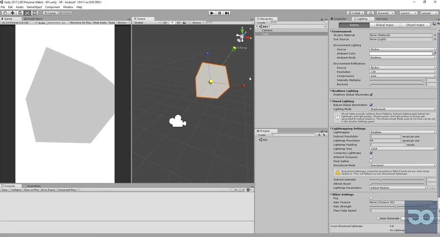
Task: Toggle Console Collapse button
Action: point(16,190)
